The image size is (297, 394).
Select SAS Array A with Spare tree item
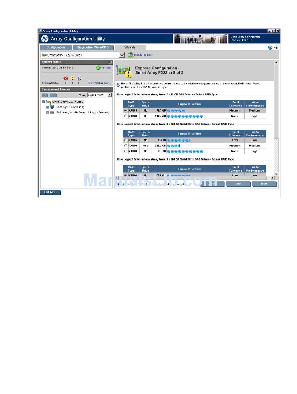(82, 112)
